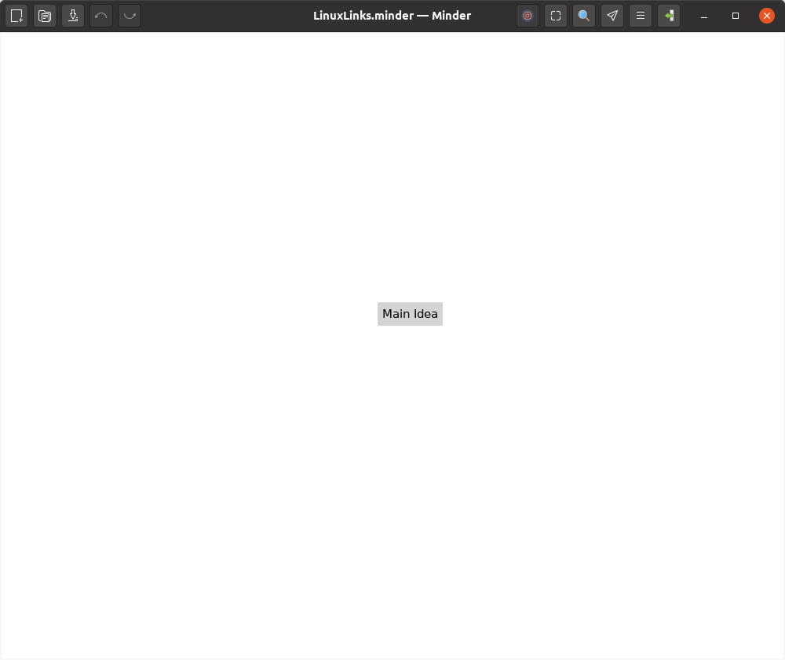The height and width of the screenshot is (660, 785).
Task: Redo the last undone action
Action: pyautogui.click(x=130, y=16)
